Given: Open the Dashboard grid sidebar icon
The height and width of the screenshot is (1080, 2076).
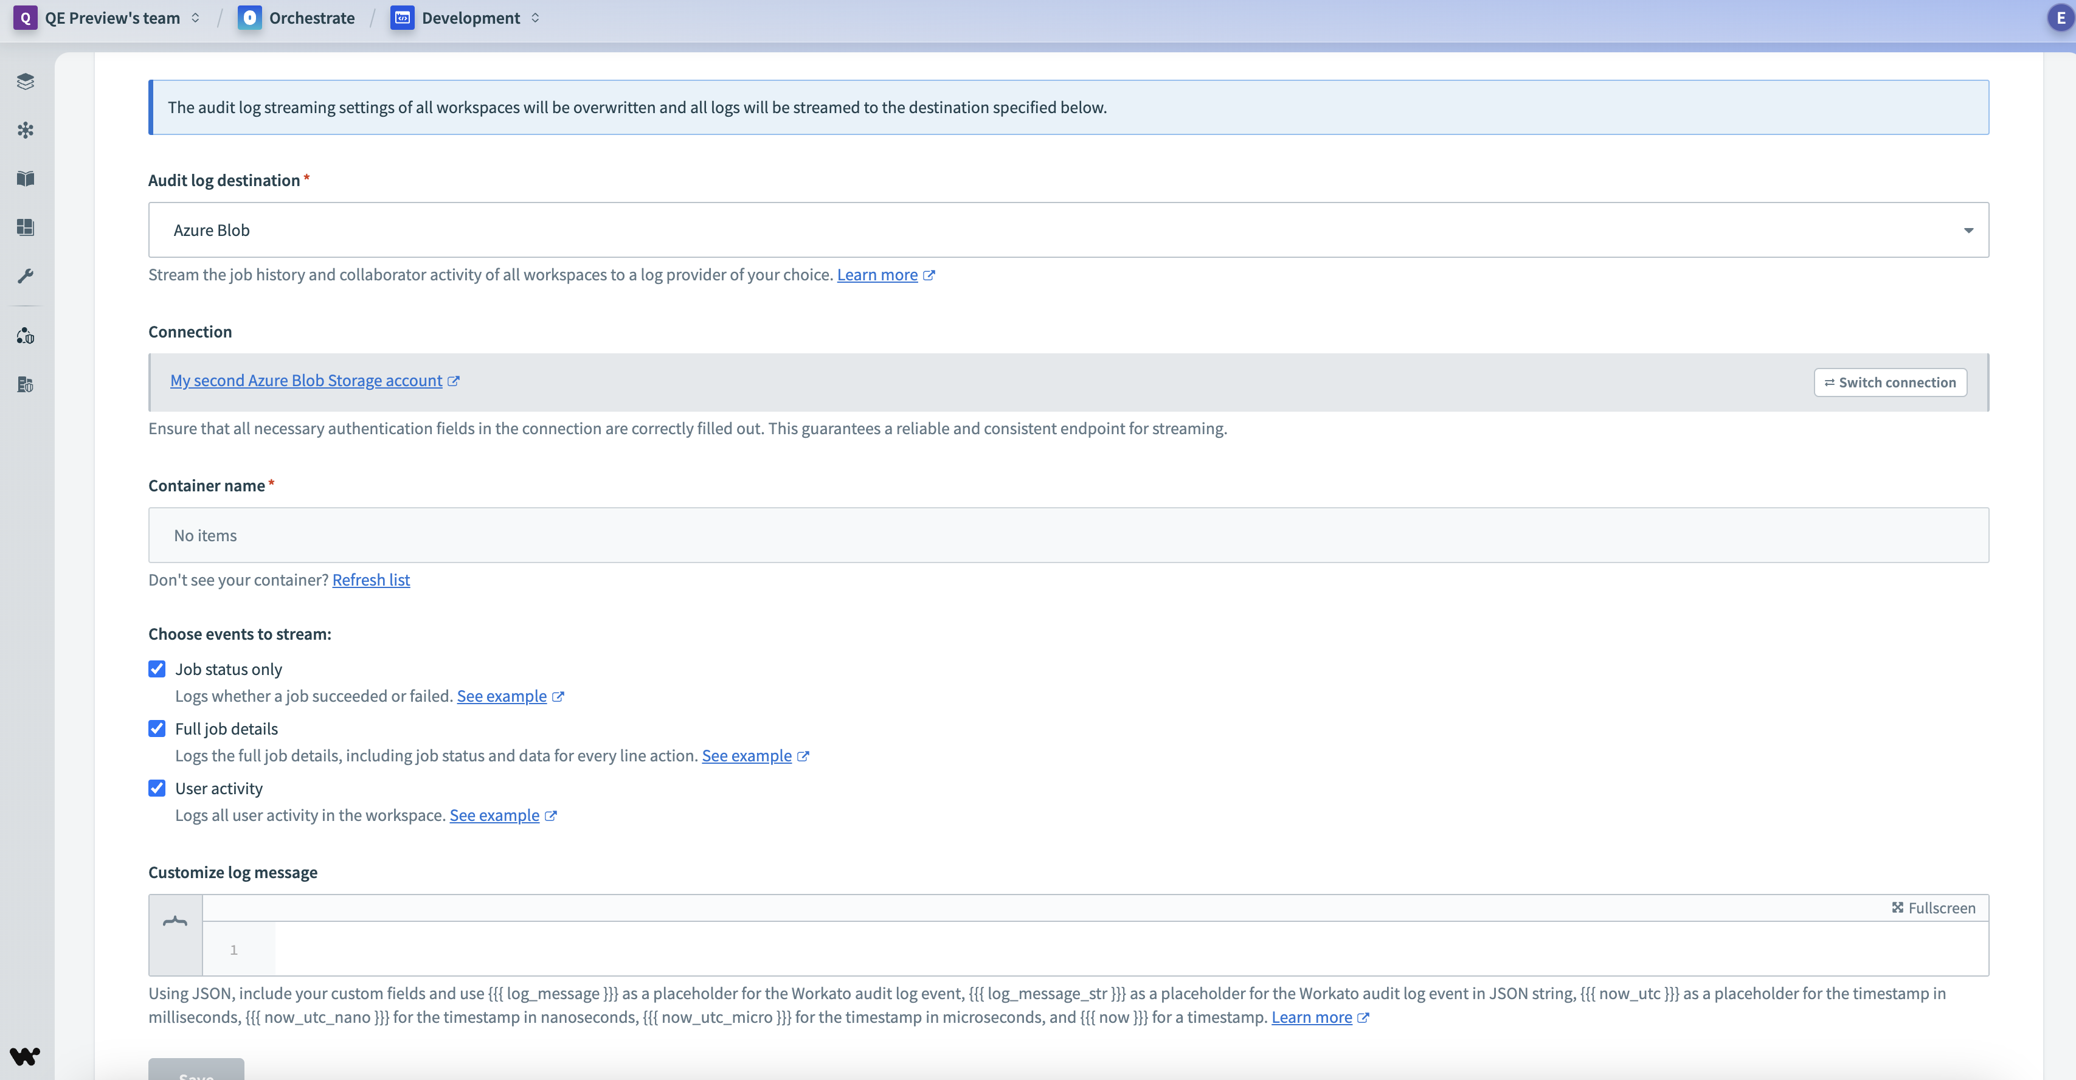Looking at the screenshot, I should (26, 227).
